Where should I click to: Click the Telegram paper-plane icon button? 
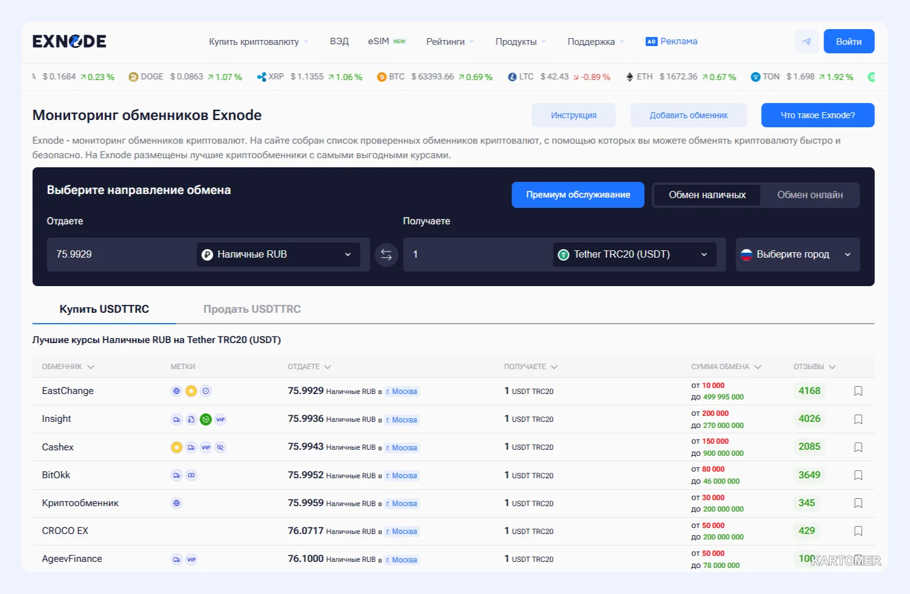click(x=806, y=41)
